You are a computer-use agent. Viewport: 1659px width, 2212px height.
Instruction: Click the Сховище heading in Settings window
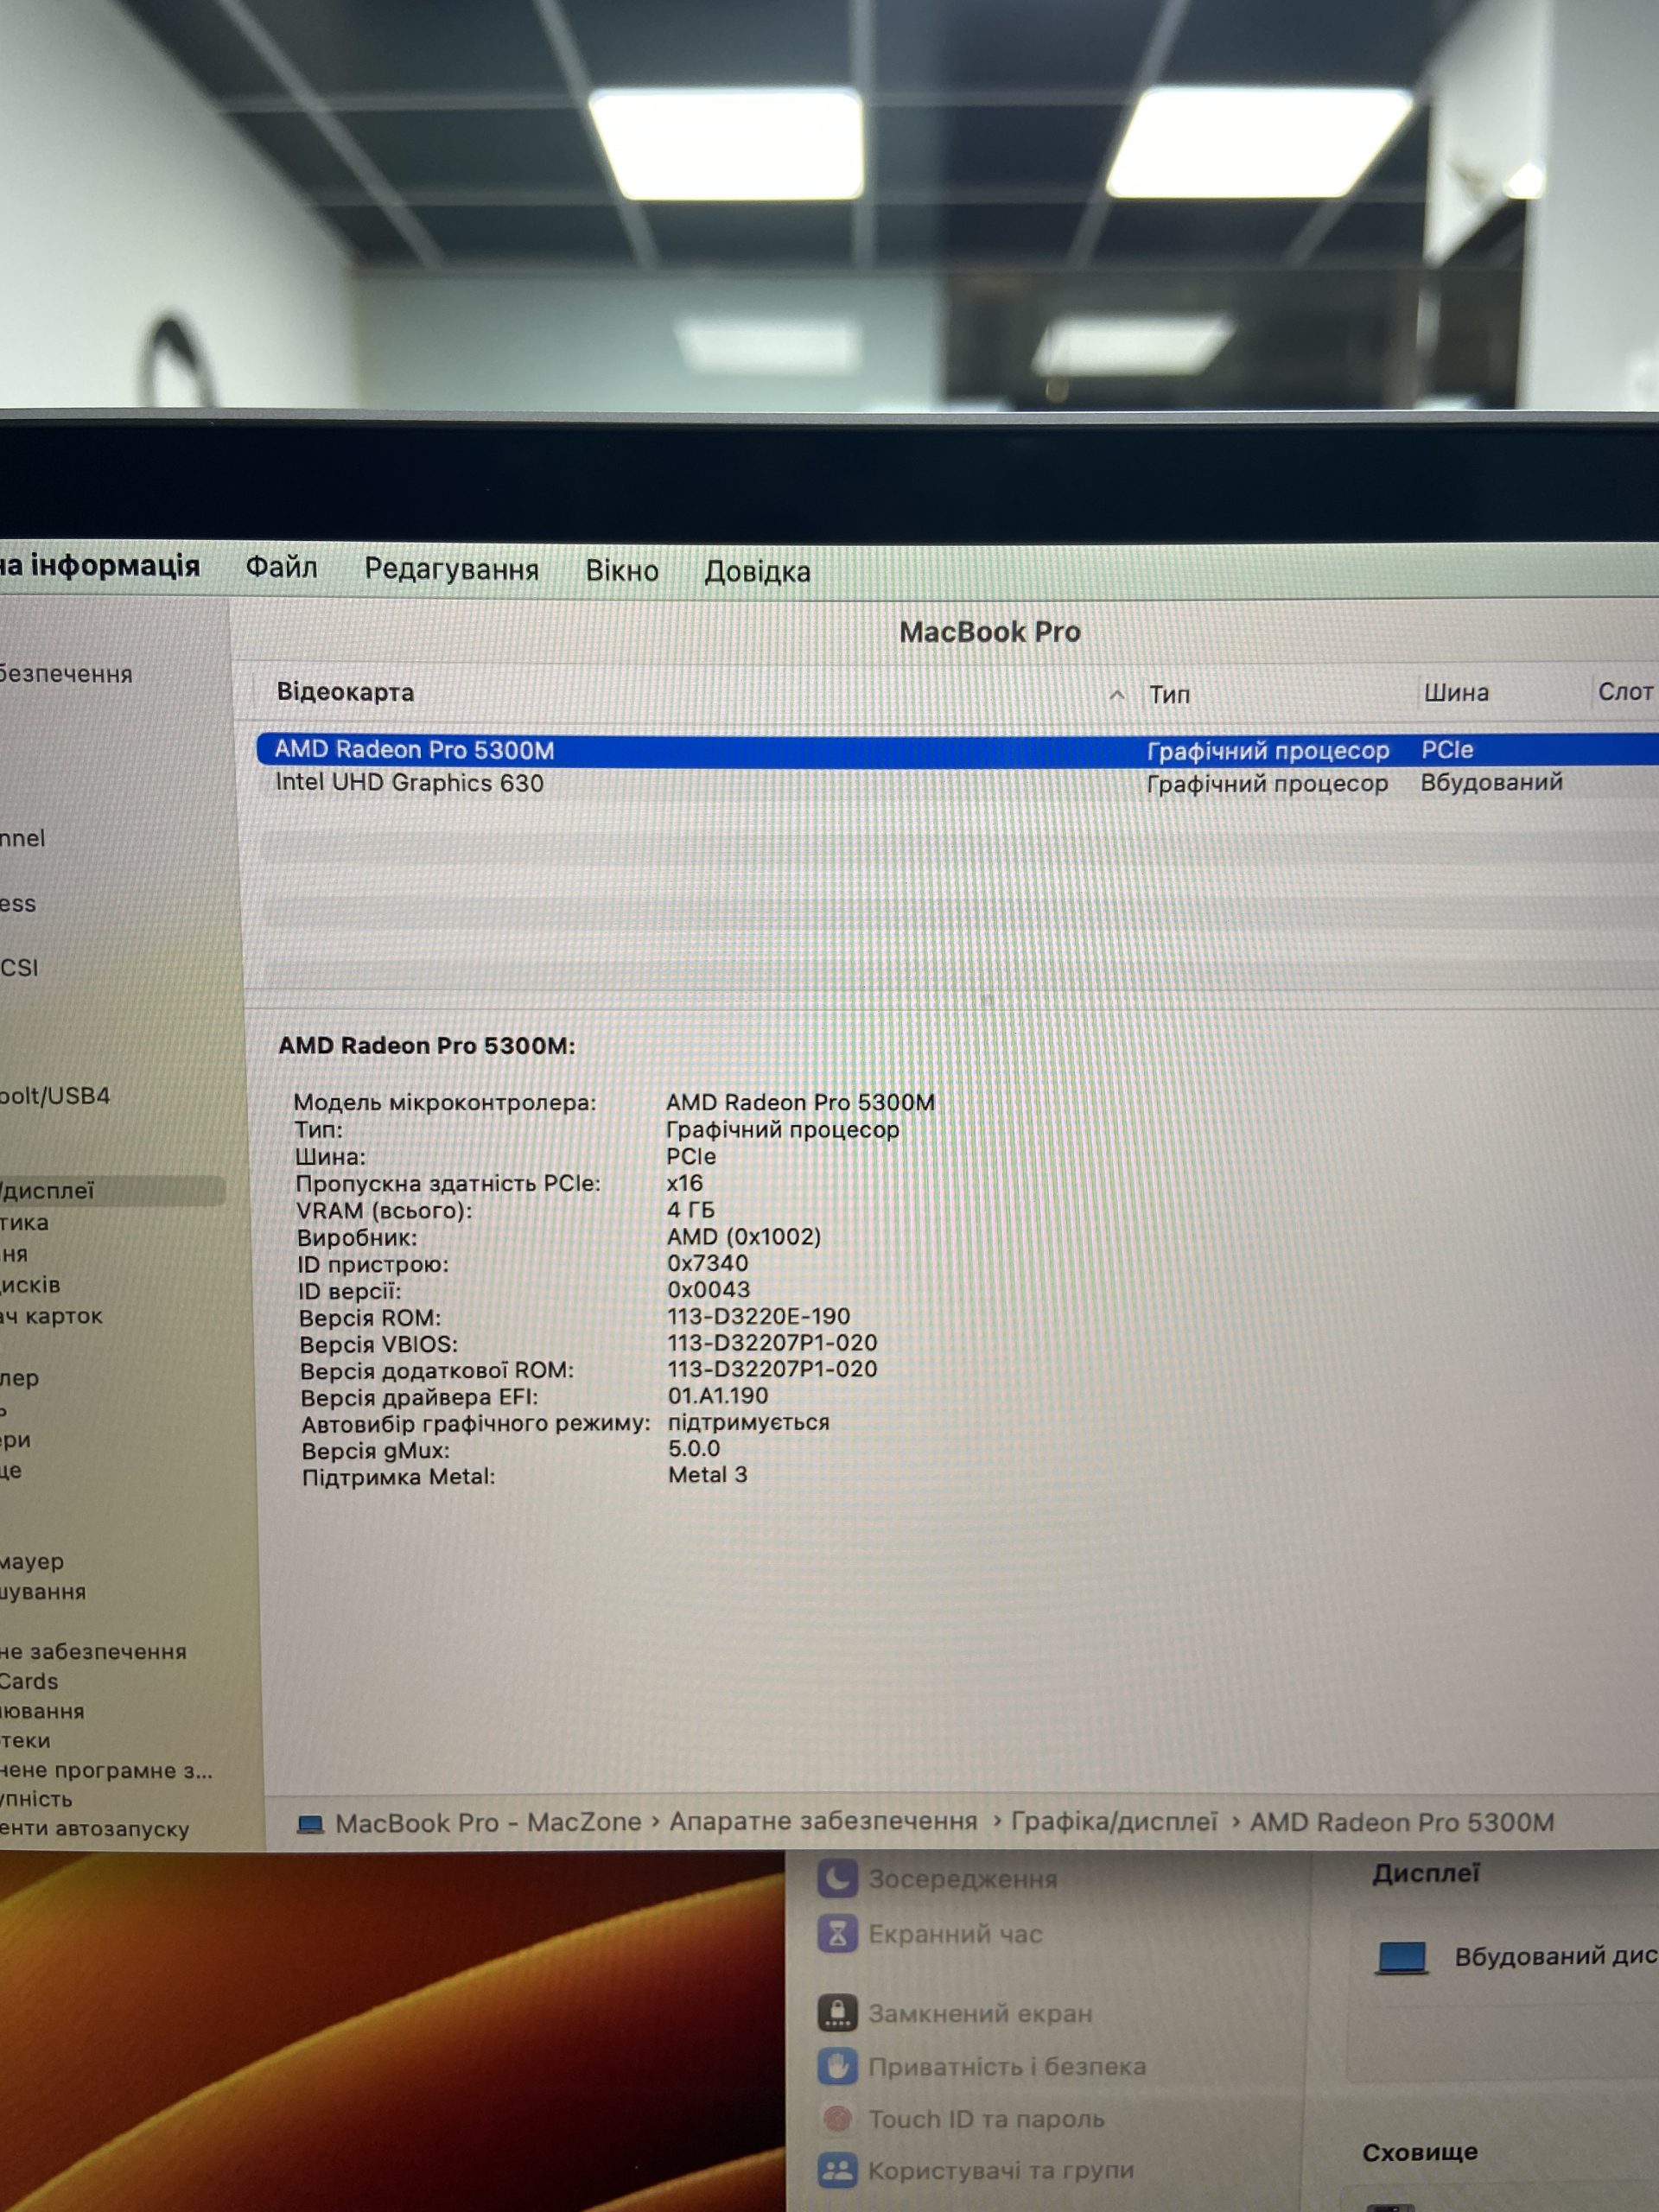[x=1420, y=2152]
